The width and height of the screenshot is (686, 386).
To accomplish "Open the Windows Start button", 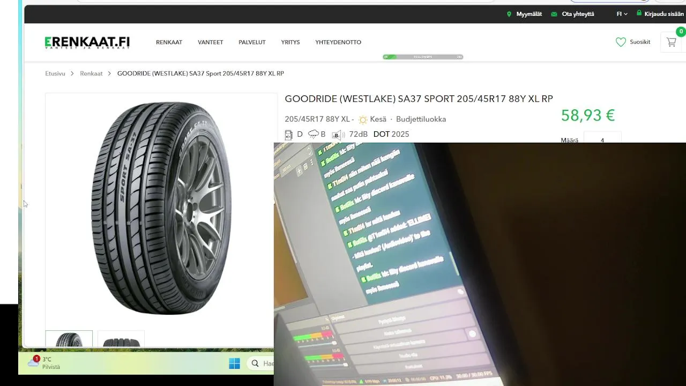I will [x=234, y=363].
